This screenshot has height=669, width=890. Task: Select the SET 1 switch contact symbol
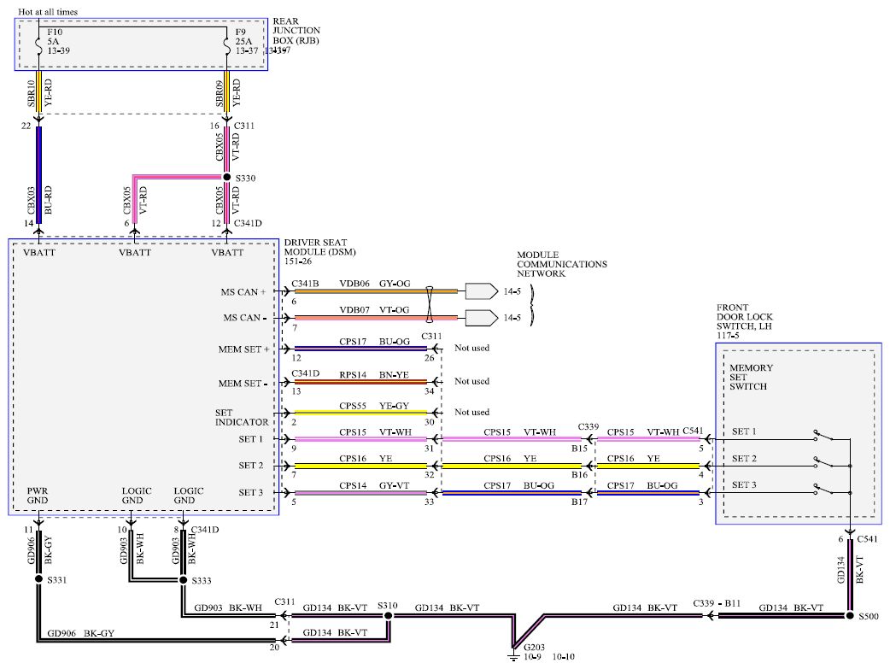824,436
